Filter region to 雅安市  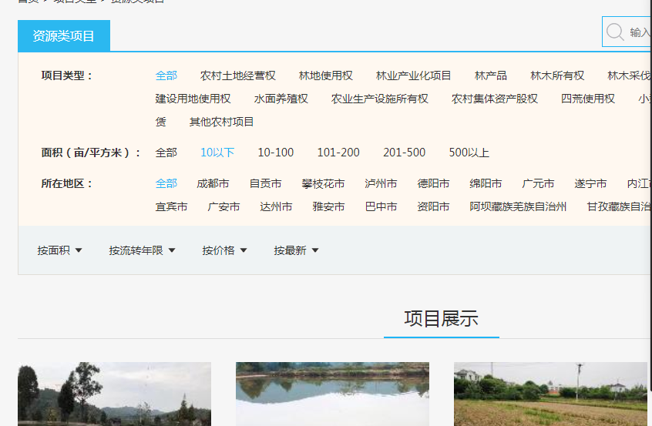tap(328, 206)
